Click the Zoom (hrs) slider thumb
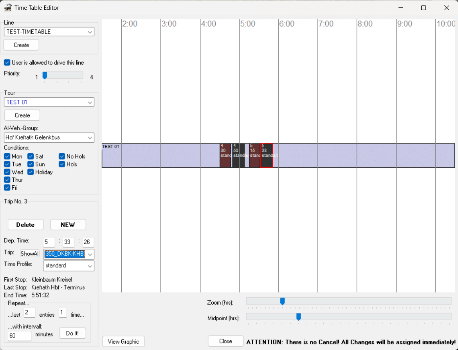458x350 pixels. pyautogui.click(x=282, y=301)
